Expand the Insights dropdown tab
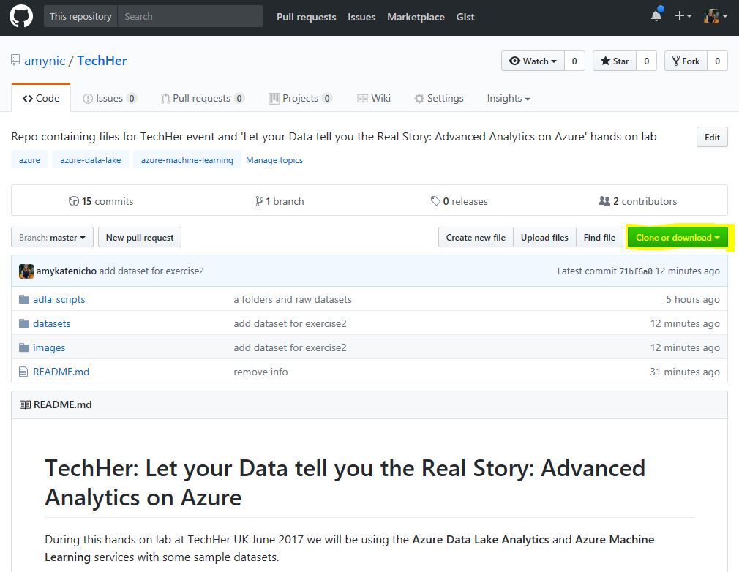Screen dimensions: 739x572 coord(509,98)
